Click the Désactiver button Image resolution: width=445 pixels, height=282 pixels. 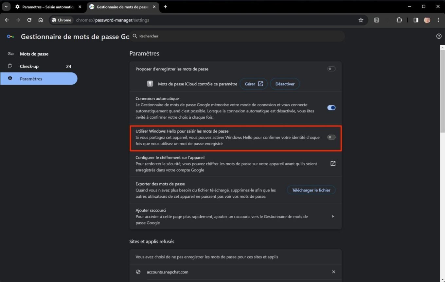(x=285, y=84)
